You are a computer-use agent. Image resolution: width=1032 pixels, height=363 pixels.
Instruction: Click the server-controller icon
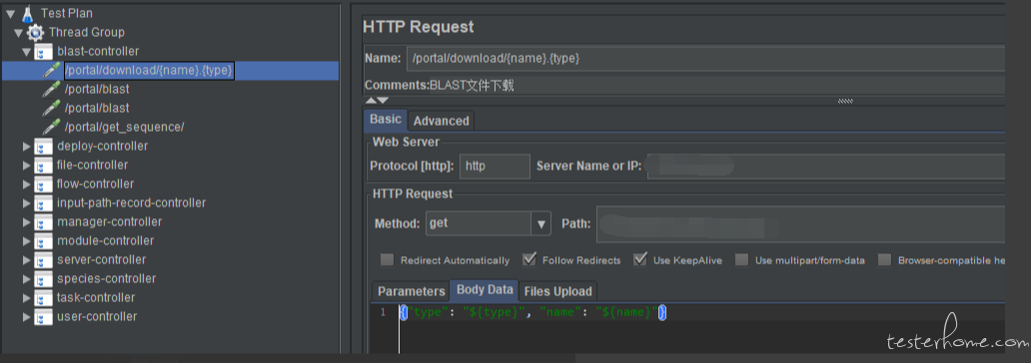tap(43, 260)
